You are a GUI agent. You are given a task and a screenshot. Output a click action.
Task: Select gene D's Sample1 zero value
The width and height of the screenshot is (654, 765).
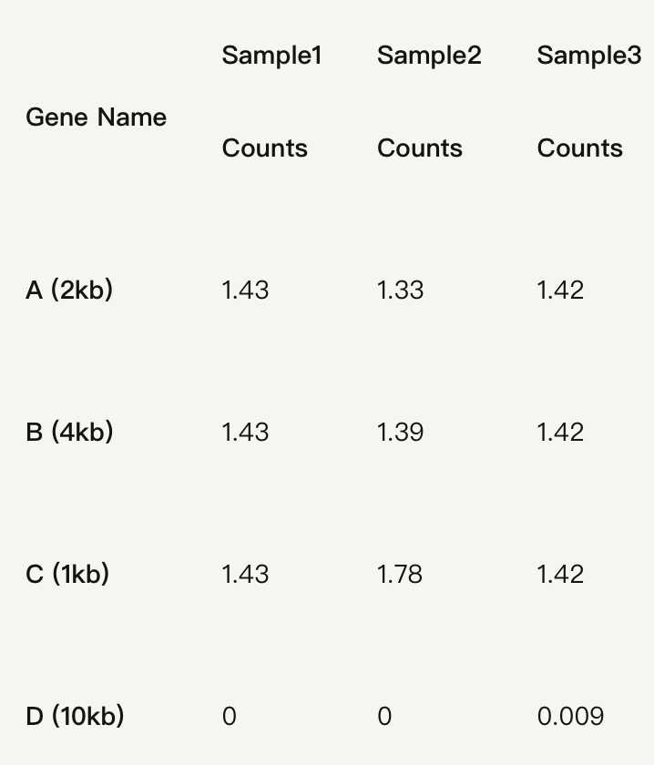(x=229, y=717)
